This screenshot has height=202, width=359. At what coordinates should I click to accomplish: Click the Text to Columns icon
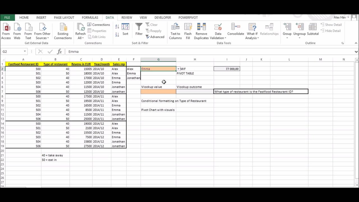tap(175, 31)
